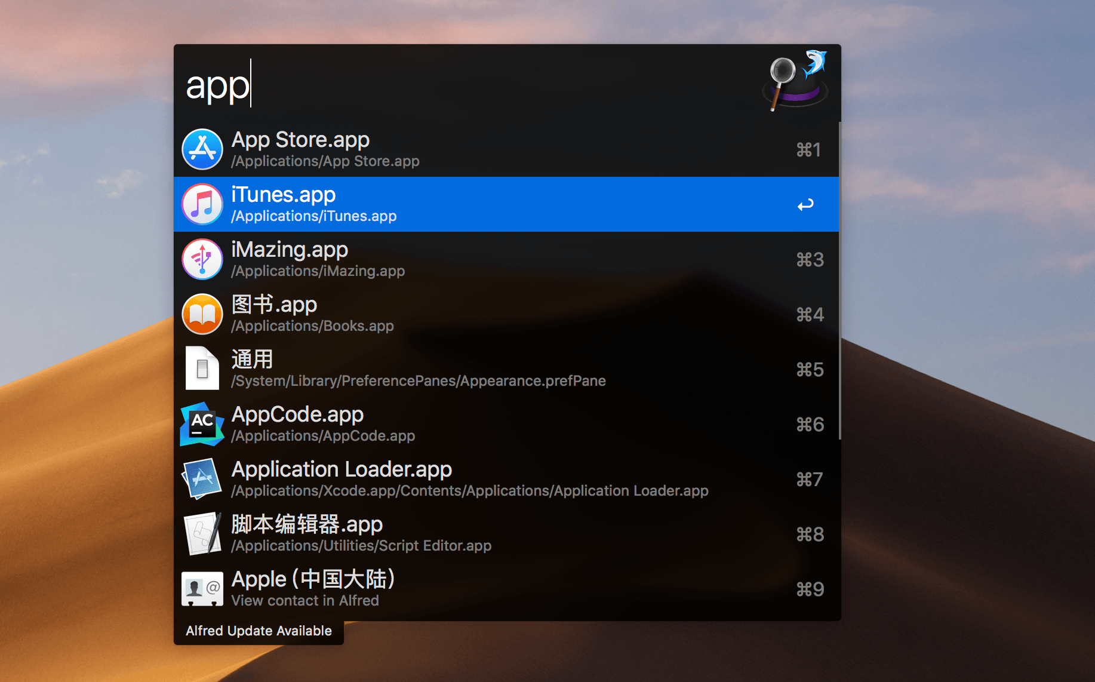
Task: Select the Apple (中国大陆) contact result
Action: click(x=506, y=589)
